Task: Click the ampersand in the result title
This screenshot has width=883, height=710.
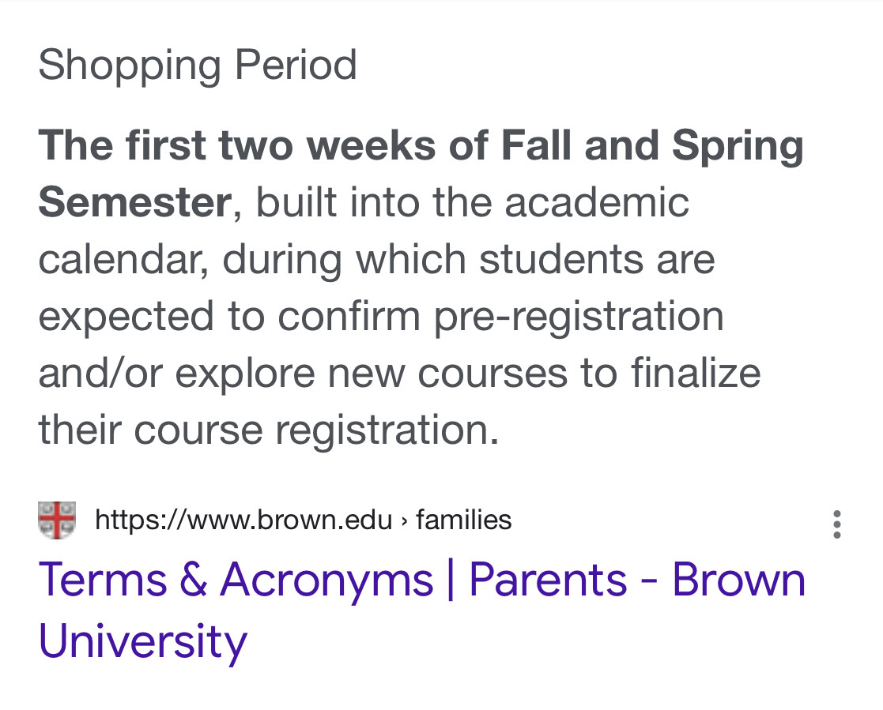Action: point(194,580)
